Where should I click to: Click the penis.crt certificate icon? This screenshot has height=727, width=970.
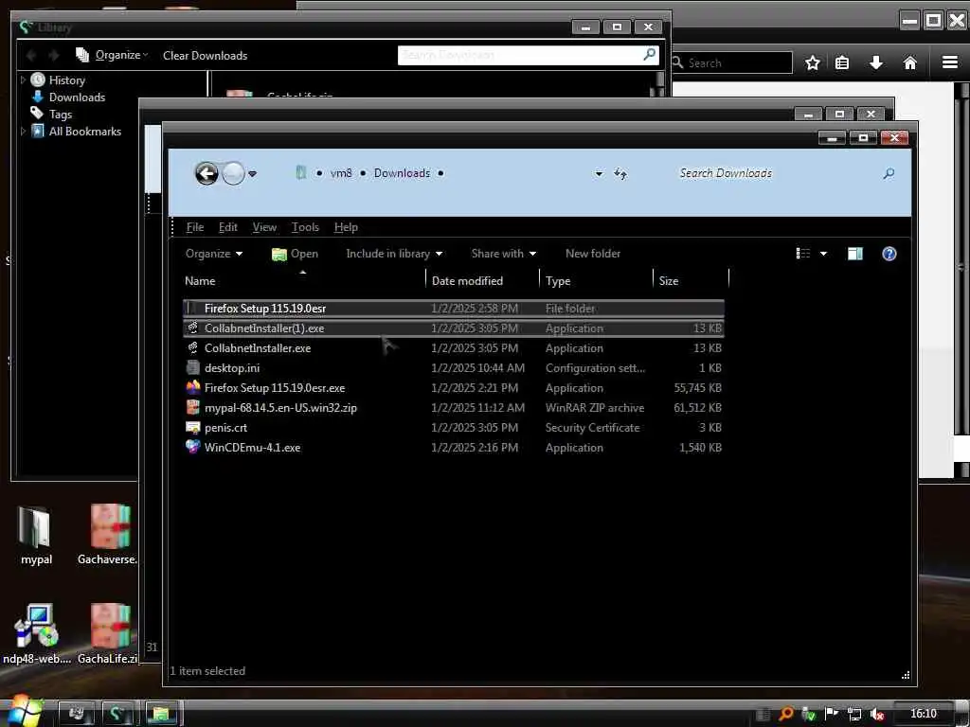coord(193,427)
